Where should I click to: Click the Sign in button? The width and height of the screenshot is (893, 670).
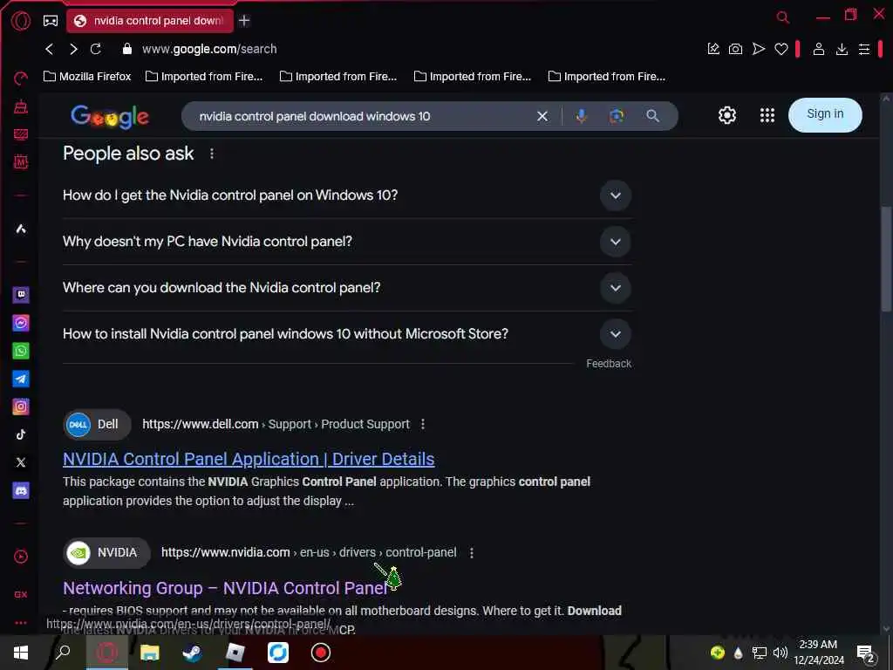coord(825,114)
